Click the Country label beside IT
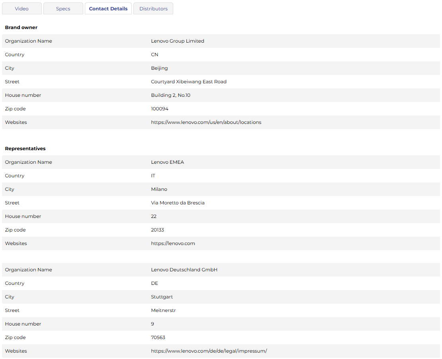 [x=15, y=176]
